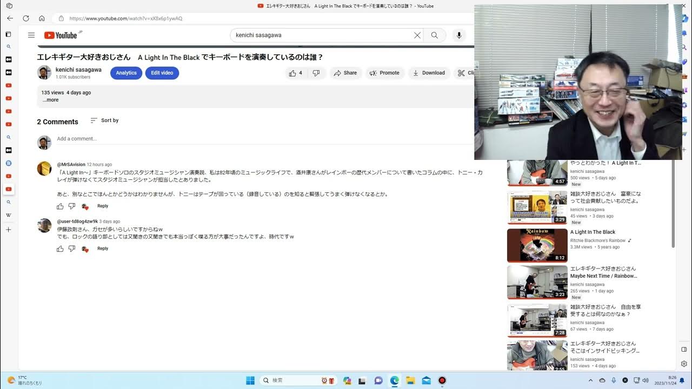The image size is (692, 389).
Task: Open the Promote option
Action: 384,73
